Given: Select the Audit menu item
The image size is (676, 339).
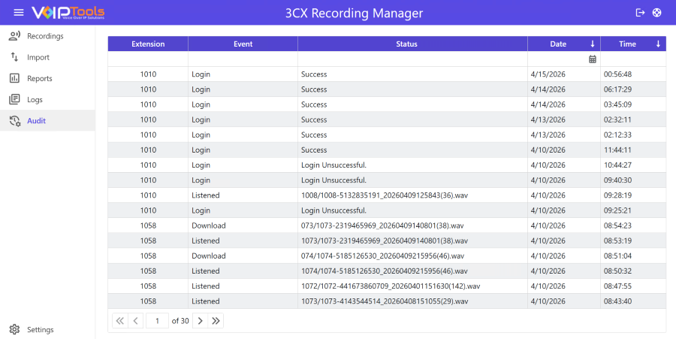Looking at the screenshot, I should [x=36, y=120].
